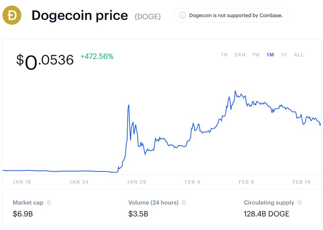Show the ALL-time price chart
The image size is (323, 230).
click(x=298, y=54)
